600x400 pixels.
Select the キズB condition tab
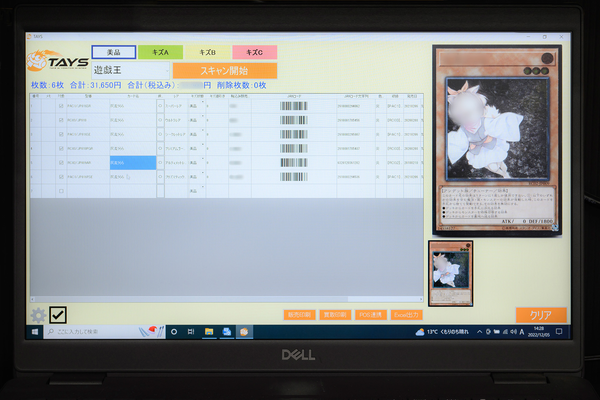click(x=207, y=52)
